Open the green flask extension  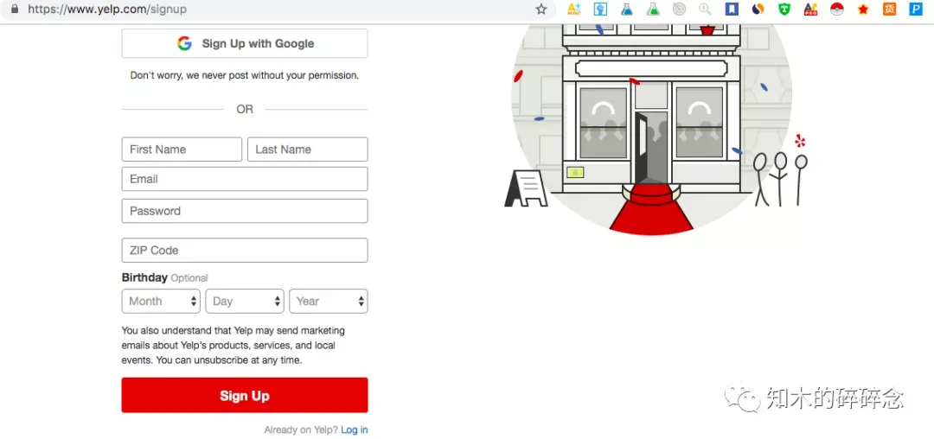[x=653, y=9]
